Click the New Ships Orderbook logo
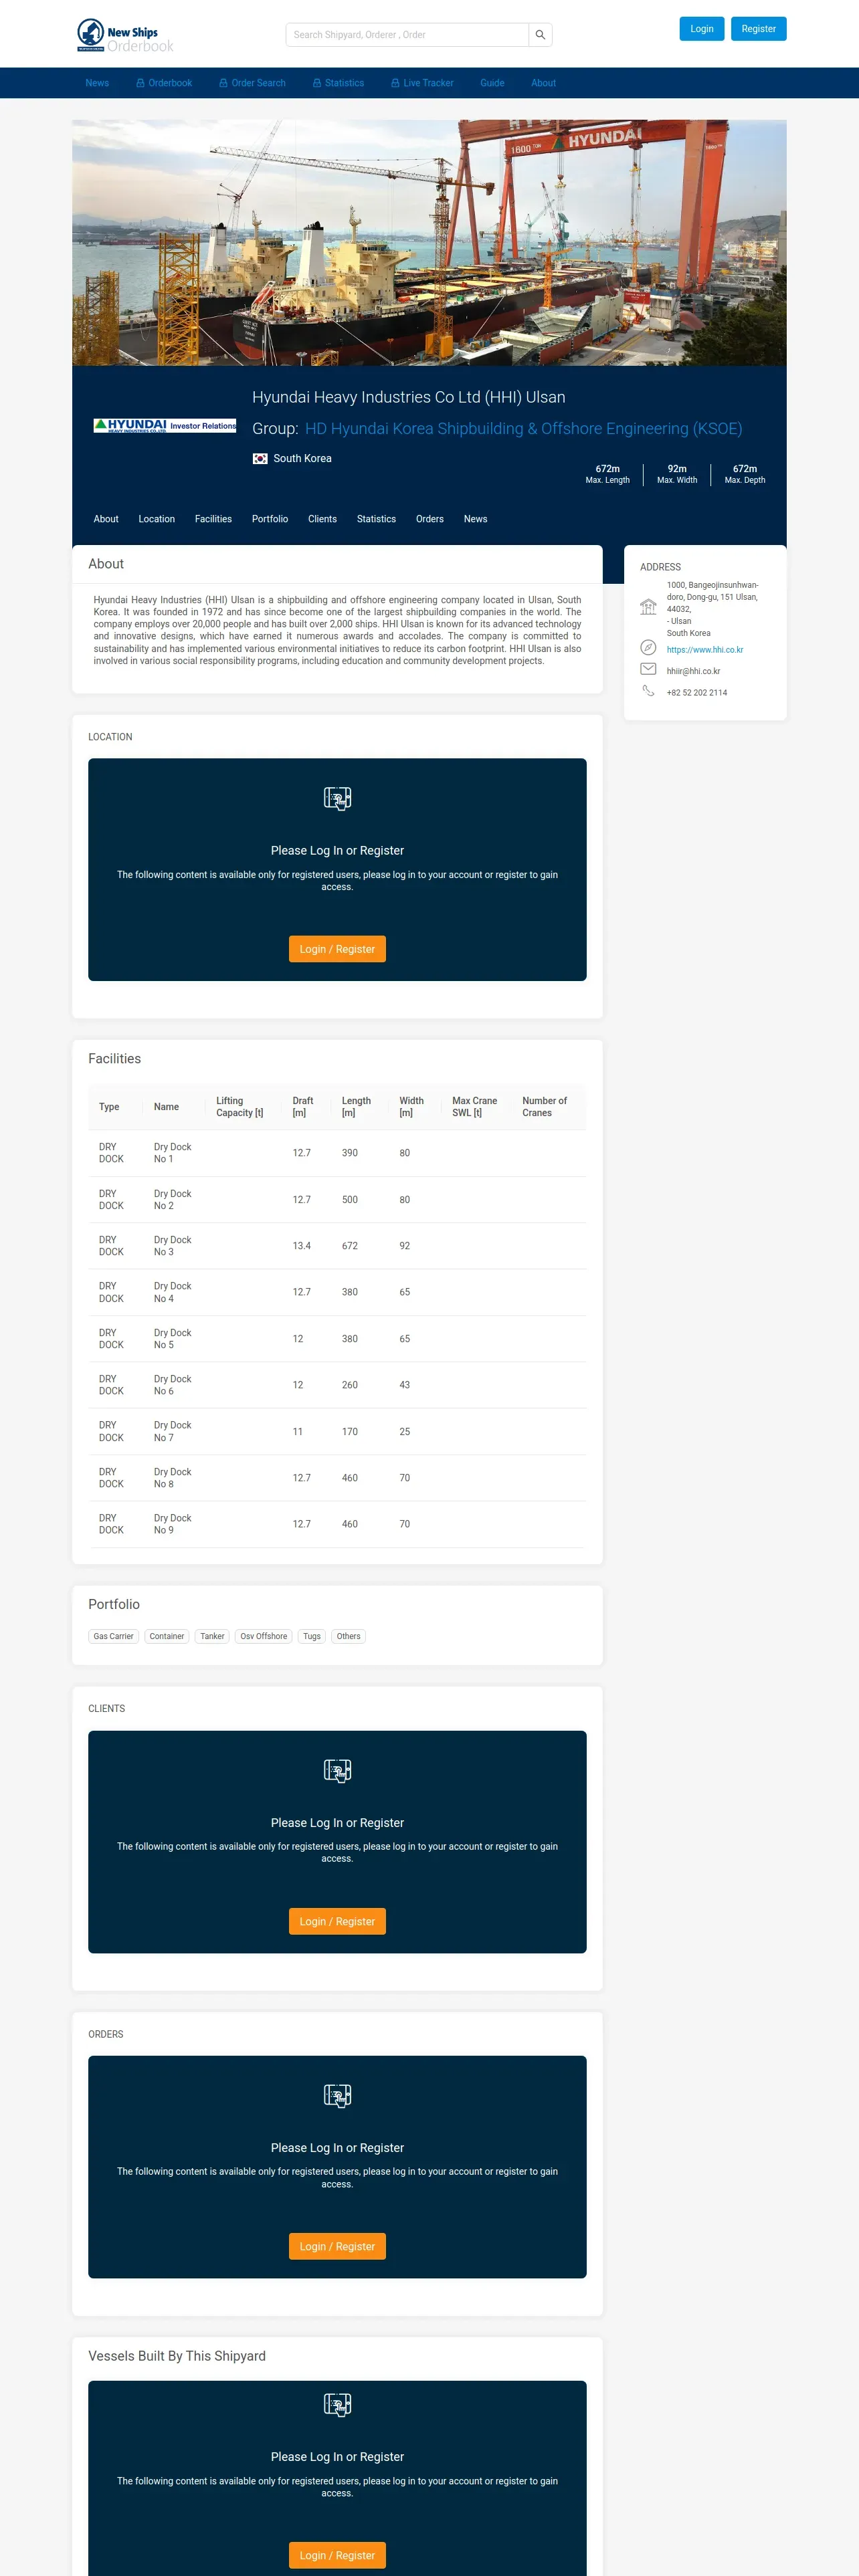Image resolution: width=859 pixels, height=2576 pixels. tap(125, 35)
